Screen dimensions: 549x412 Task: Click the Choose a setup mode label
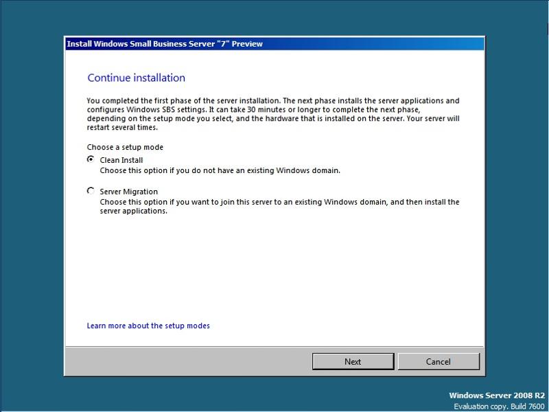click(x=125, y=147)
